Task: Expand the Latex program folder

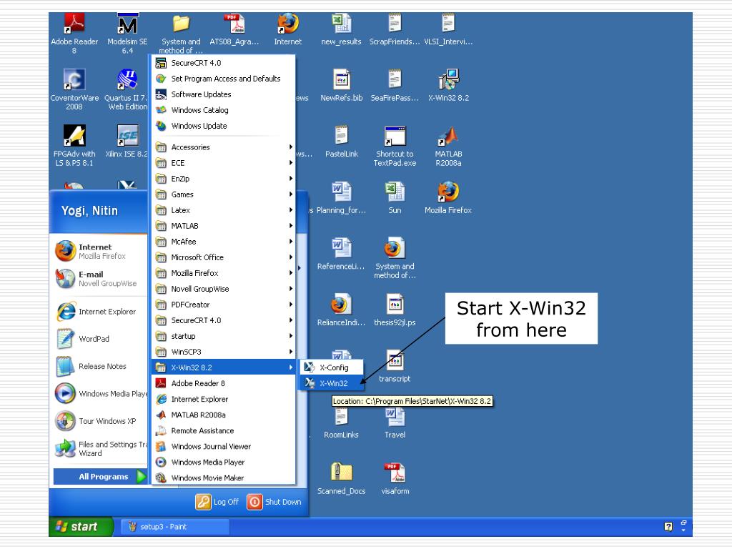Action: tap(224, 210)
